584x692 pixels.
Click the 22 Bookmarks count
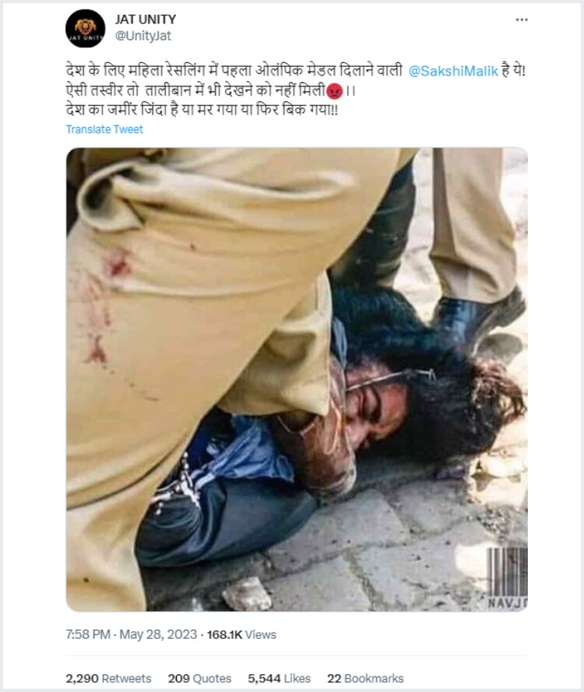tap(365, 678)
